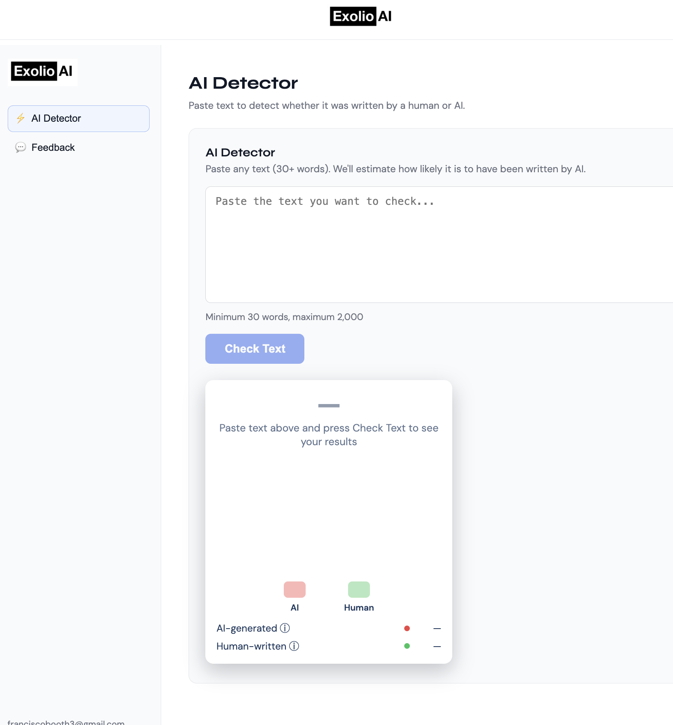This screenshot has width=673, height=725.
Task: Open the info icon next to Human-written
Action: (x=294, y=646)
